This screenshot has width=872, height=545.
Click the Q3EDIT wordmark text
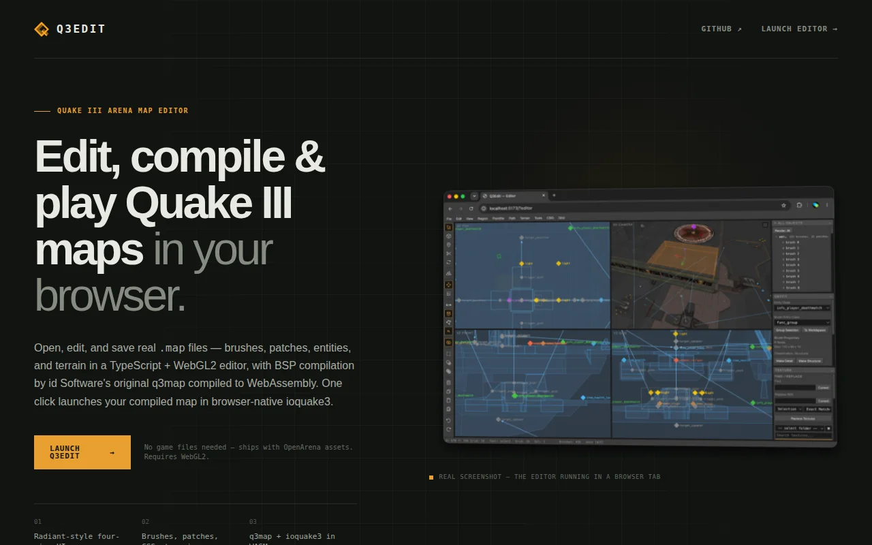click(x=81, y=29)
